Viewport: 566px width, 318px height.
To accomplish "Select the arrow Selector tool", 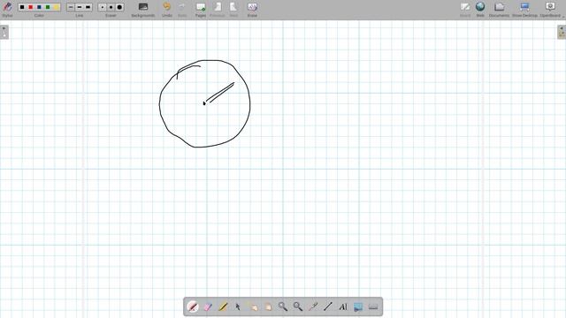I will (238, 307).
